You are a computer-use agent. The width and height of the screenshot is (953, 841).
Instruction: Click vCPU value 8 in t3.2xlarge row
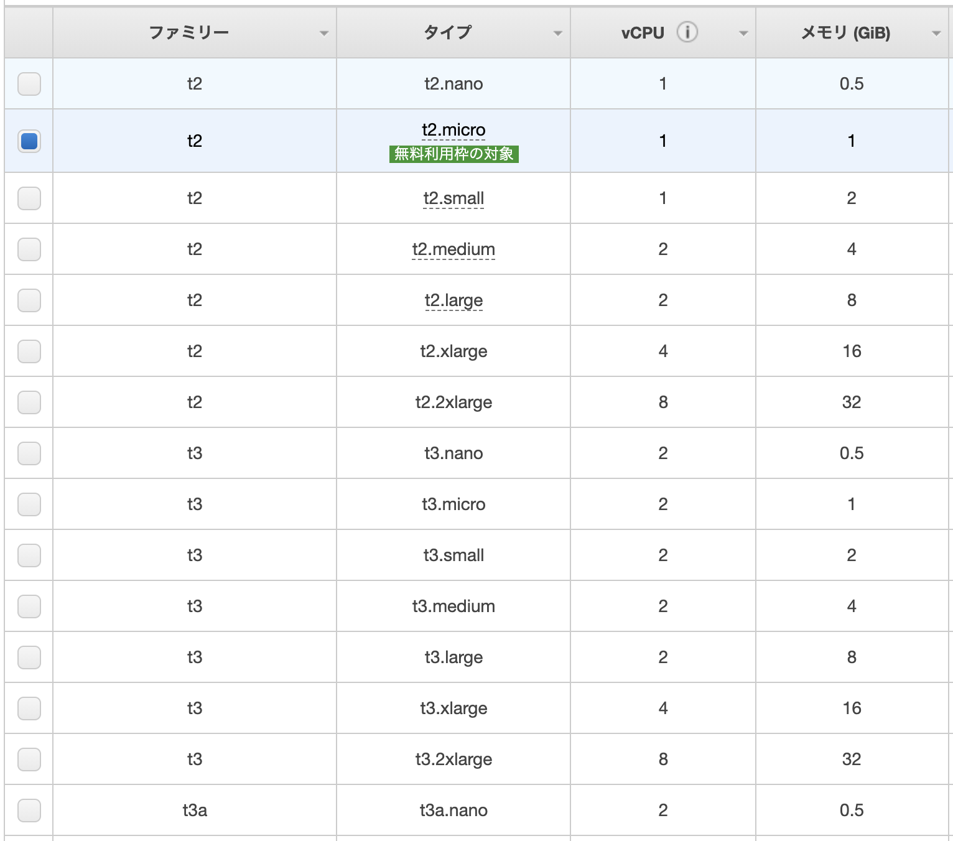tap(663, 760)
